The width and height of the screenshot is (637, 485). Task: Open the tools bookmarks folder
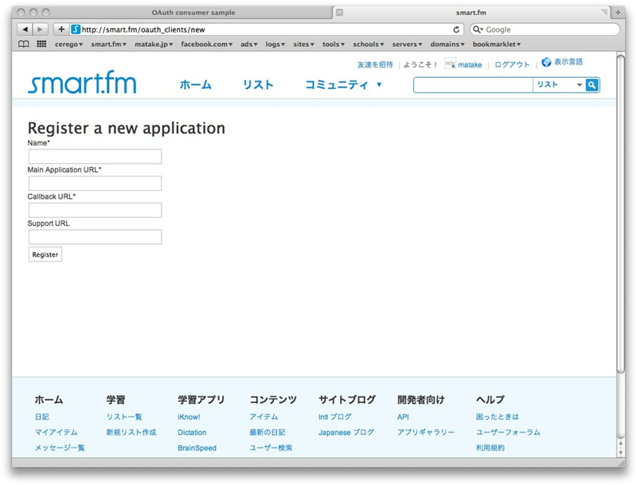coord(333,45)
